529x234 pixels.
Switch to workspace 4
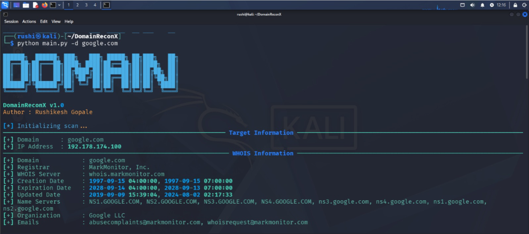pos(95,5)
